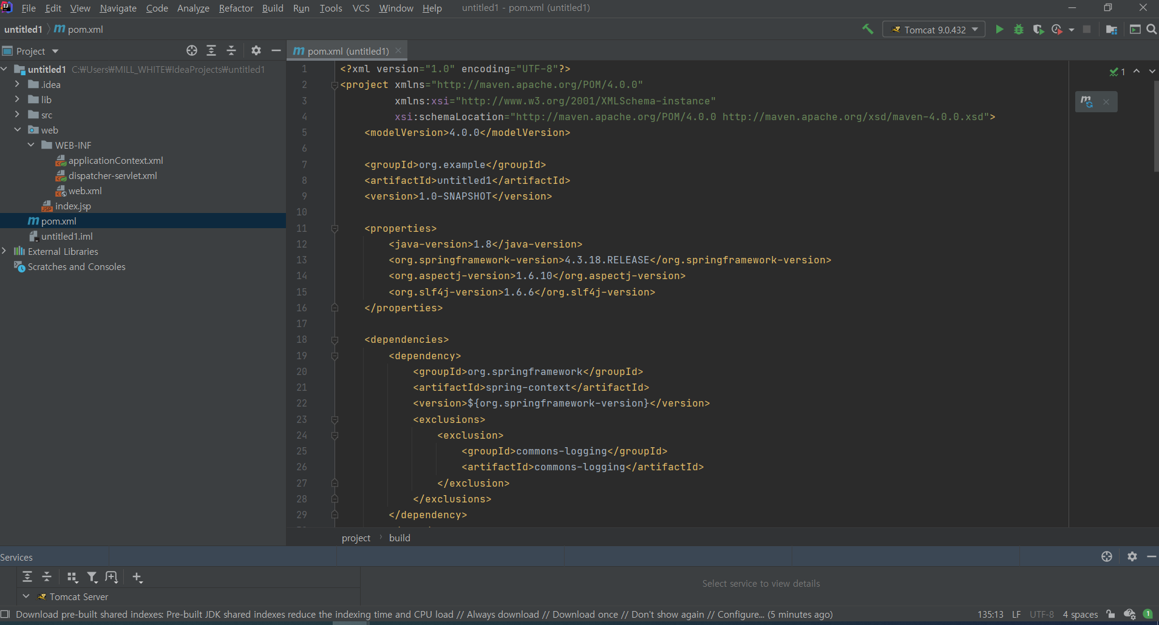The height and width of the screenshot is (625, 1159).
Task: Expand External Libraries node
Action: coord(4,251)
